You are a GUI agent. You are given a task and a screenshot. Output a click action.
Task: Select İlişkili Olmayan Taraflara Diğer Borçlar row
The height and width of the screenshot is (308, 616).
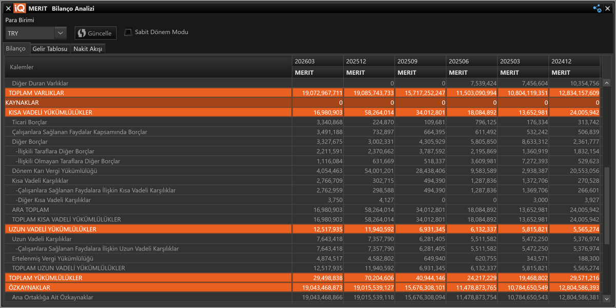[x=302, y=161]
